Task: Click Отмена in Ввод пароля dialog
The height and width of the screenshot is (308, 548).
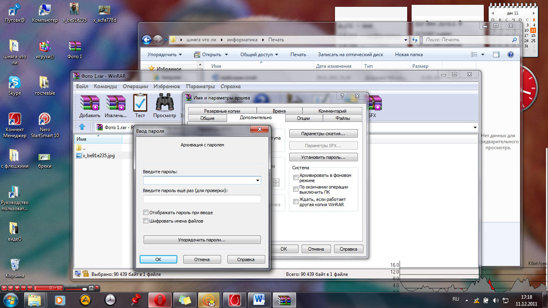Action: [x=202, y=259]
